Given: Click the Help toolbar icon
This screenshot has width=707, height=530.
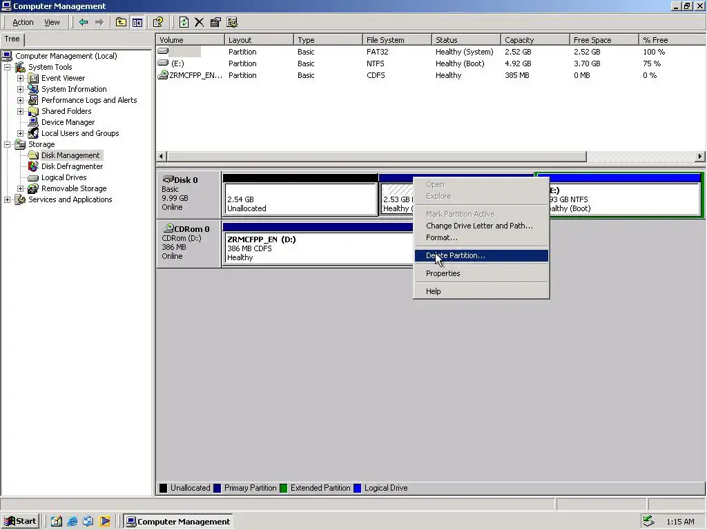Looking at the screenshot, I should [158, 22].
